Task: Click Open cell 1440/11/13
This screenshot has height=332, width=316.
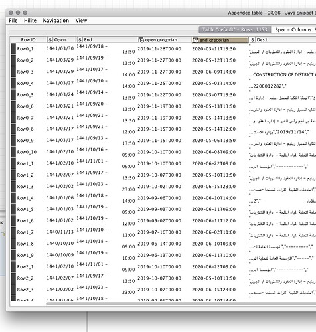Action: [60, 232]
